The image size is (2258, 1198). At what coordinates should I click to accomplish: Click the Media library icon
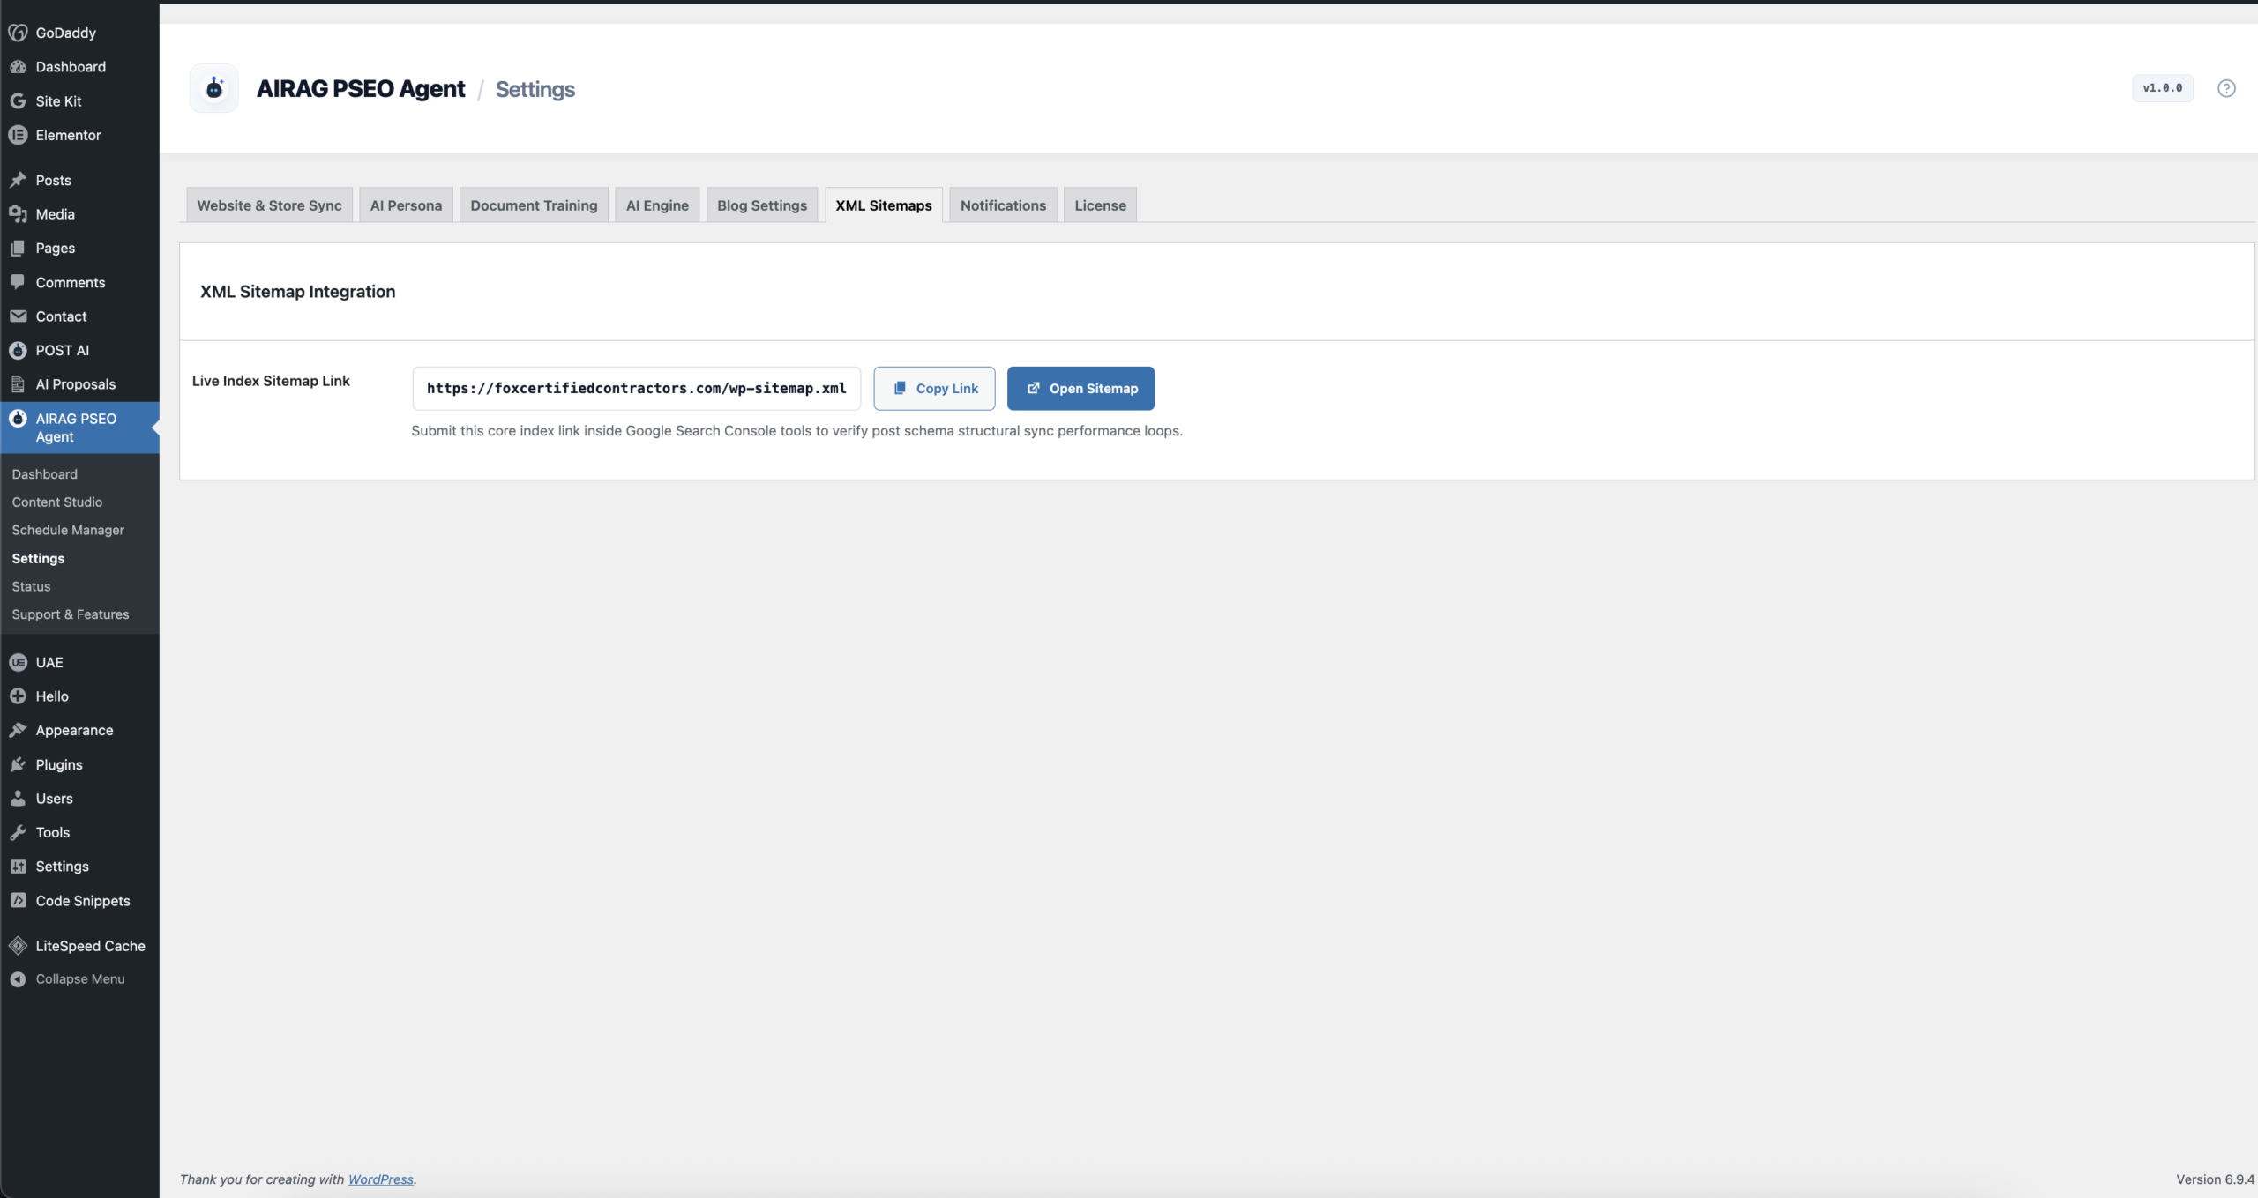[18, 214]
